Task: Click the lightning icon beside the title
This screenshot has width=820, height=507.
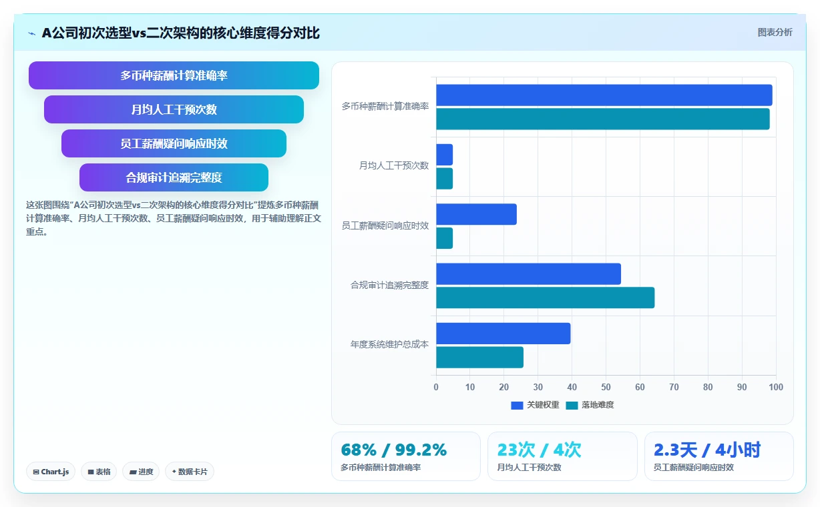Action: [x=31, y=33]
